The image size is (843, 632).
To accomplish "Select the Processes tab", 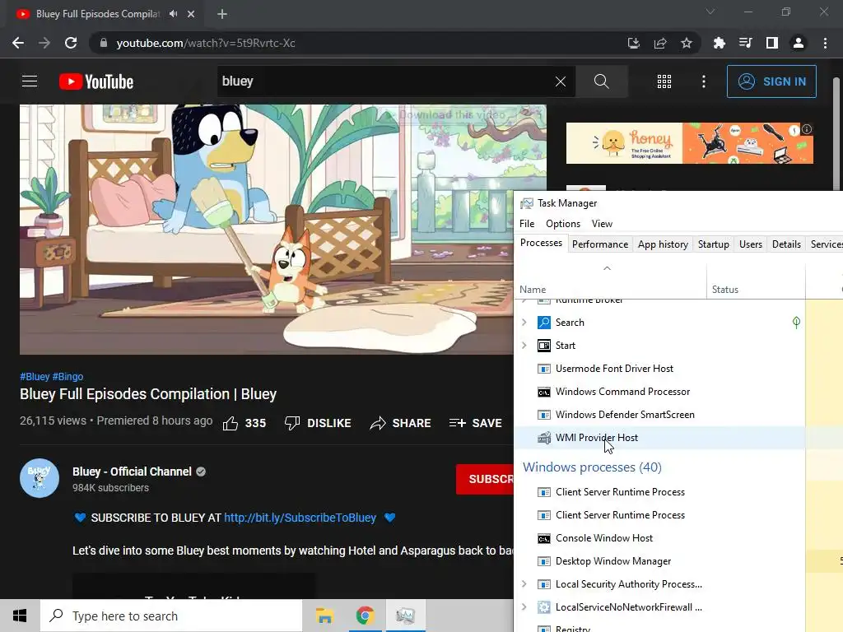I will 541,243.
